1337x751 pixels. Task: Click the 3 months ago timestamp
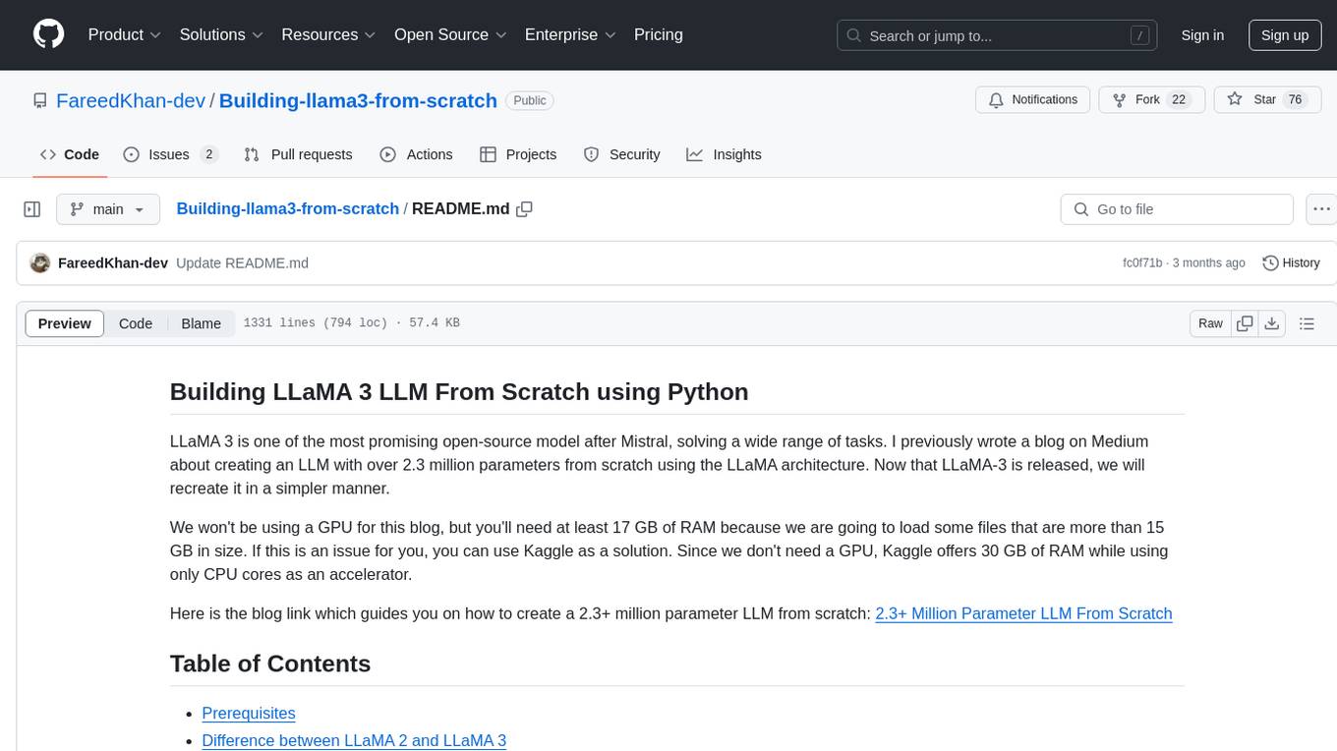point(1209,263)
